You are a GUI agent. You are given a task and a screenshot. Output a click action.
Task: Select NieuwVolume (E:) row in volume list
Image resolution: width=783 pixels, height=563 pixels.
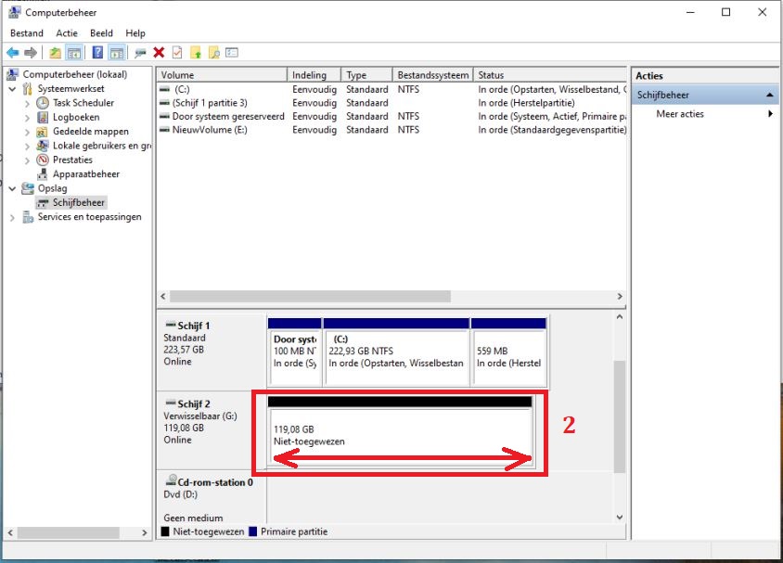[209, 130]
